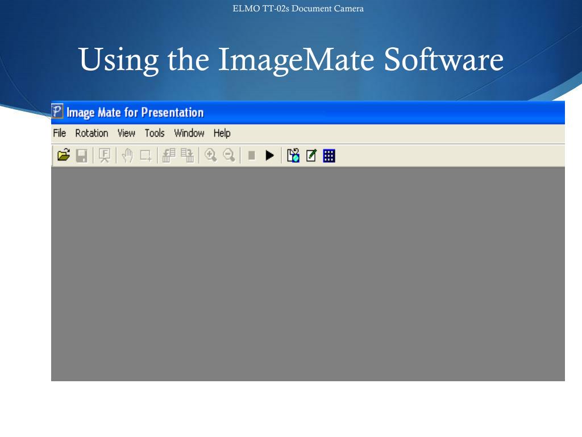Open the File menu
This screenshot has height=437, width=582.
pos(59,133)
